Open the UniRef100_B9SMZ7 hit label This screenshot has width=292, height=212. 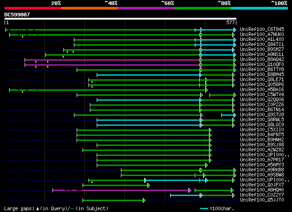pos(262,50)
